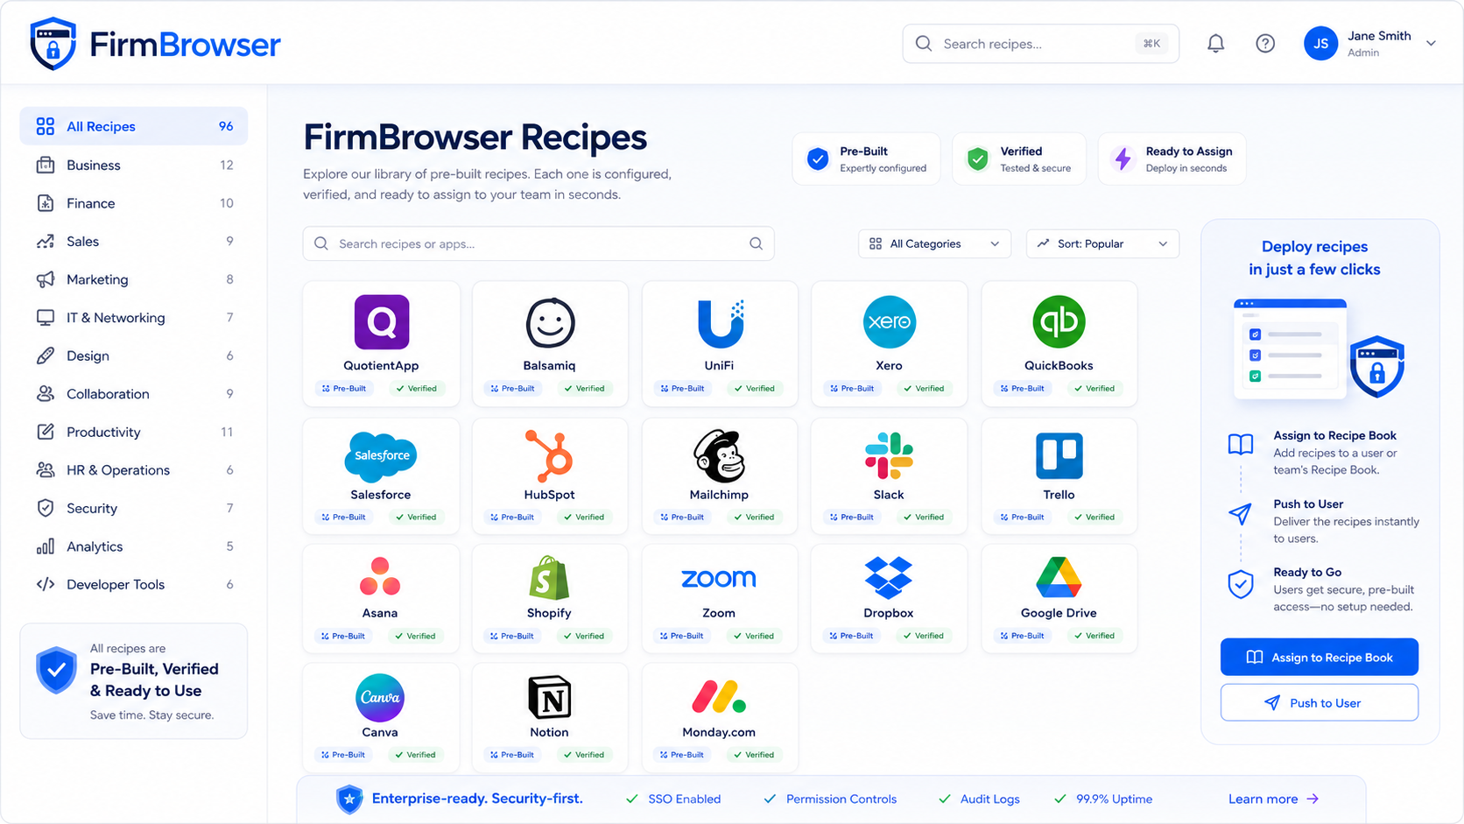Click the SSO Enabled text
Screen dimensions: 1464x824
[x=684, y=799]
